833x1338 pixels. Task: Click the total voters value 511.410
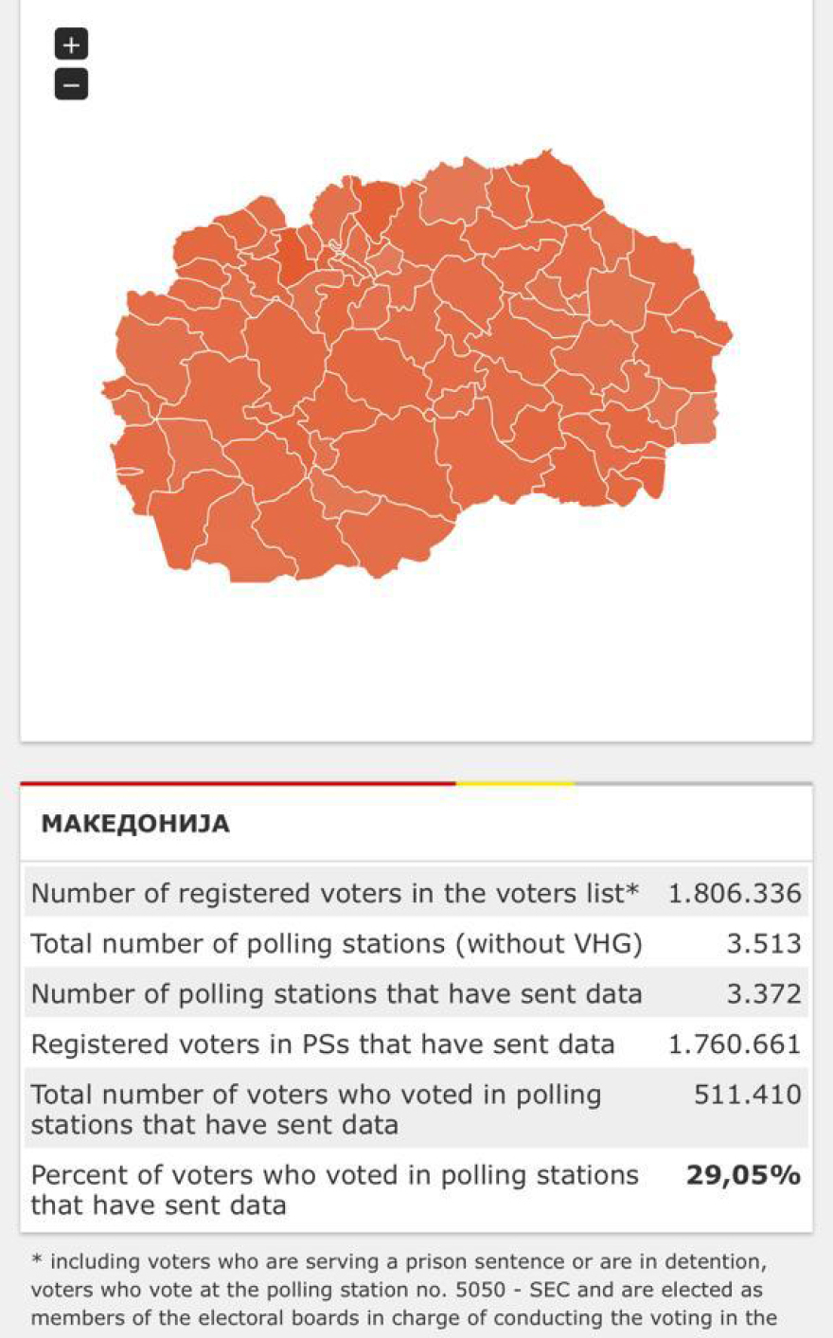pyautogui.click(x=747, y=1095)
